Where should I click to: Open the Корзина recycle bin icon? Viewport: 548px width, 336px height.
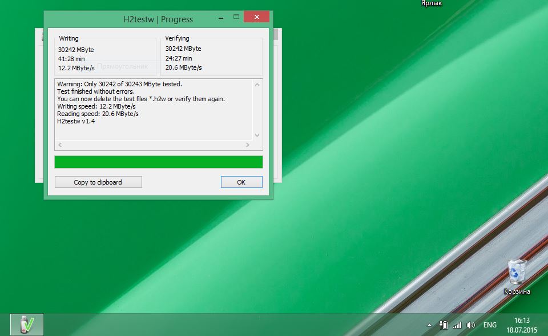[517, 277]
